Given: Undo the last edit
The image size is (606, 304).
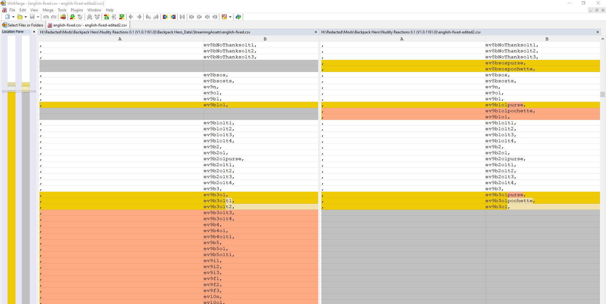Looking at the screenshot, I should 46,17.
